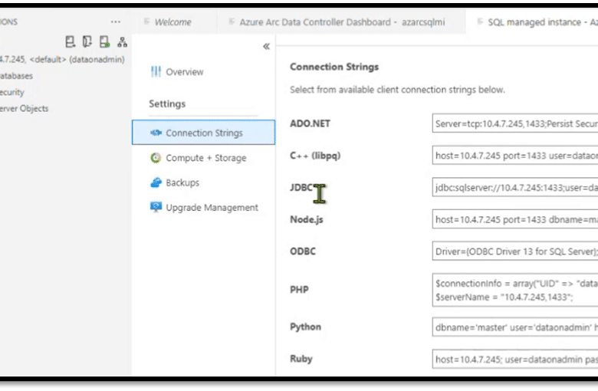The height and width of the screenshot is (391, 598).
Task: Expand the Databases tree node
Action: click(x=16, y=76)
